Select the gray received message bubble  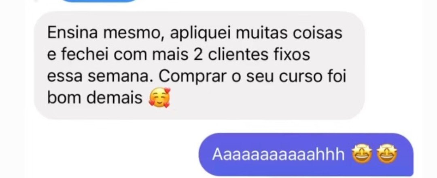click(x=199, y=66)
